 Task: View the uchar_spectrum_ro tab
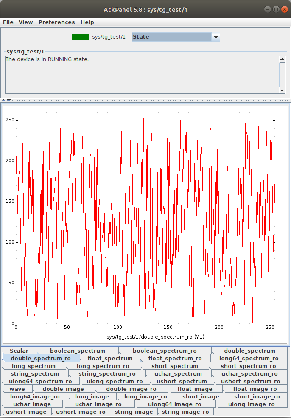(x=249, y=374)
